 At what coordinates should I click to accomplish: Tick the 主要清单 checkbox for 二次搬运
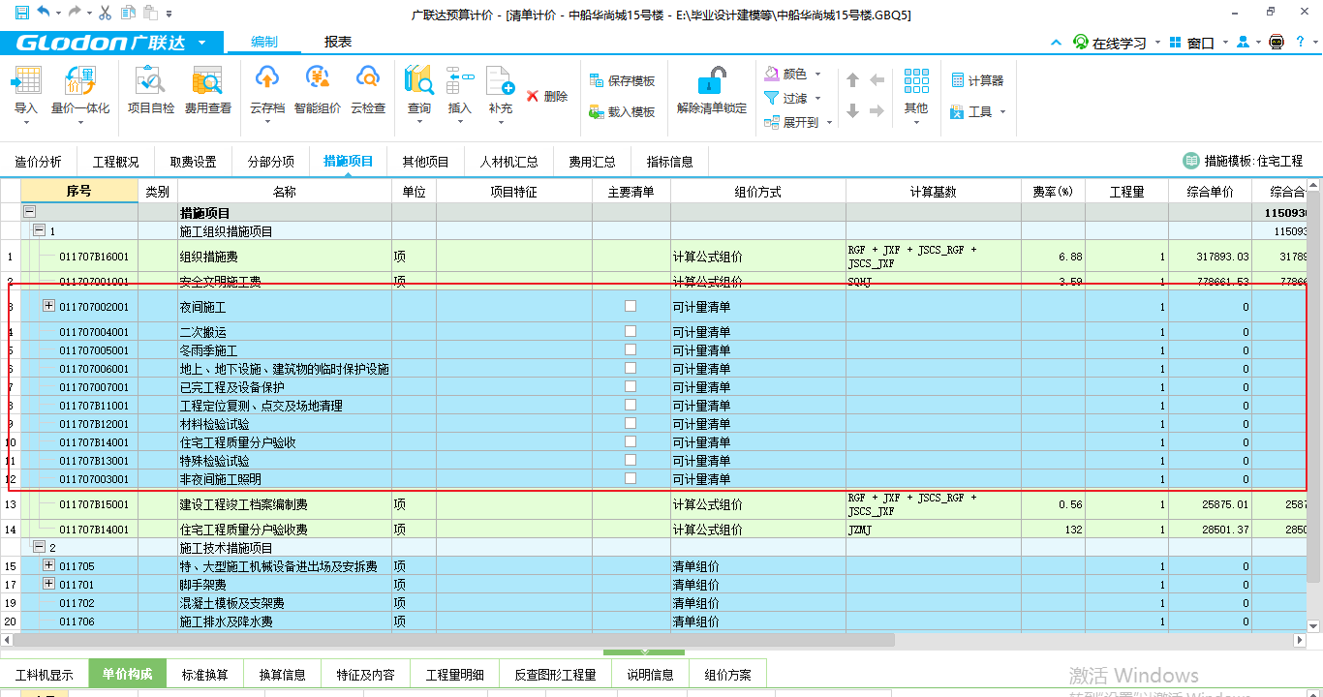tap(631, 331)
